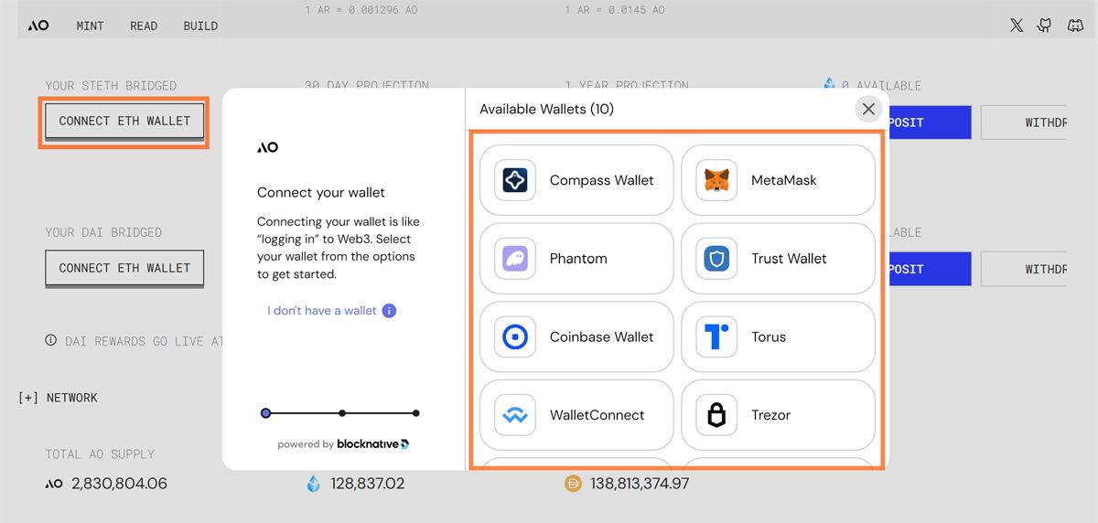Choose the Trust Wallet option
1098x523 pixels.
click(x=779, y=259)
